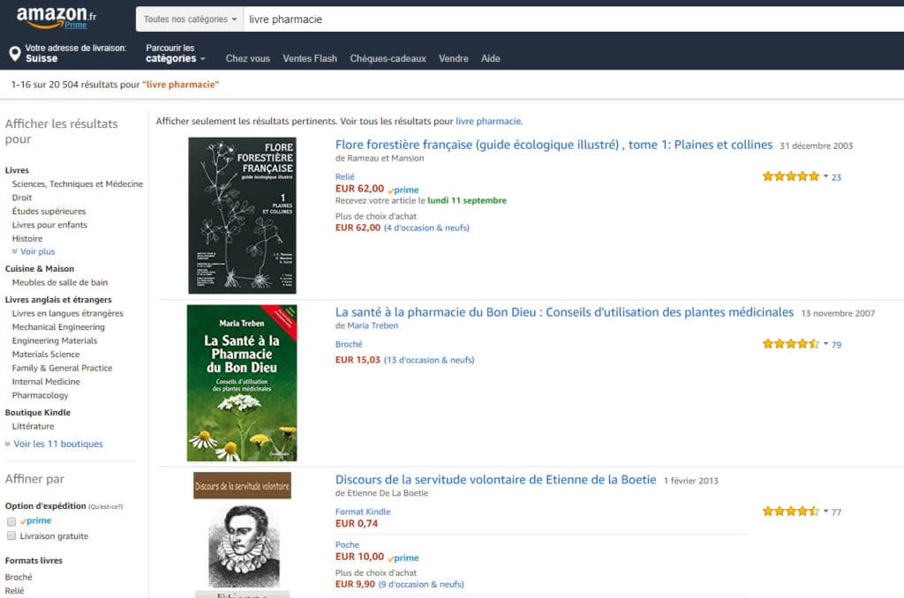Open the 23 customer reviews
904x598 pixels.
[x=836, y=177]
